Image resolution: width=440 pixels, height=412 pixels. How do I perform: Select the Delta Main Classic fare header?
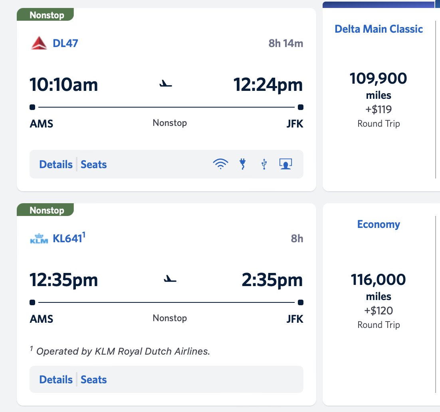[x=379, y=29]
